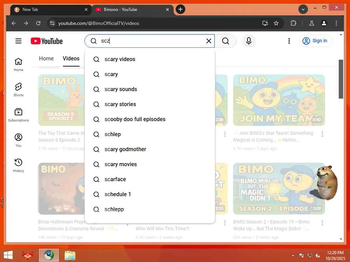The image size is (350, 262).
Task: Go forward in the browser
Action: (x=26, y=23)
